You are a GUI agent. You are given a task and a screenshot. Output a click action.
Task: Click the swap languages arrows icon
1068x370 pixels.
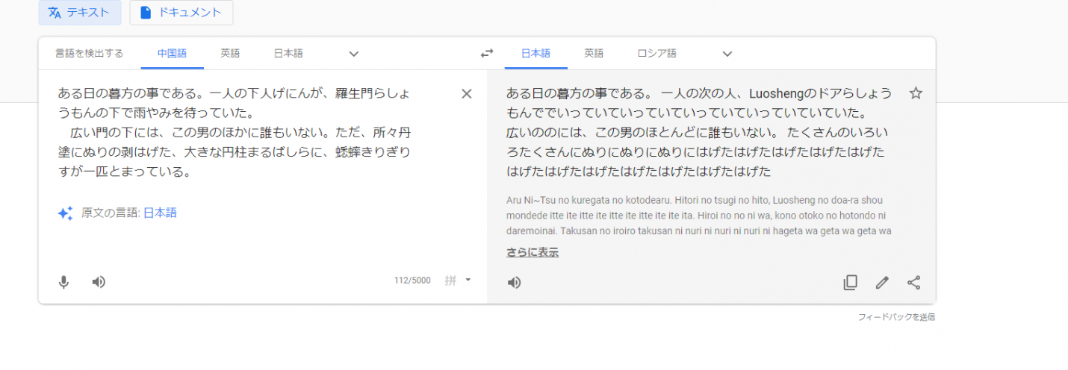point(487,54)
